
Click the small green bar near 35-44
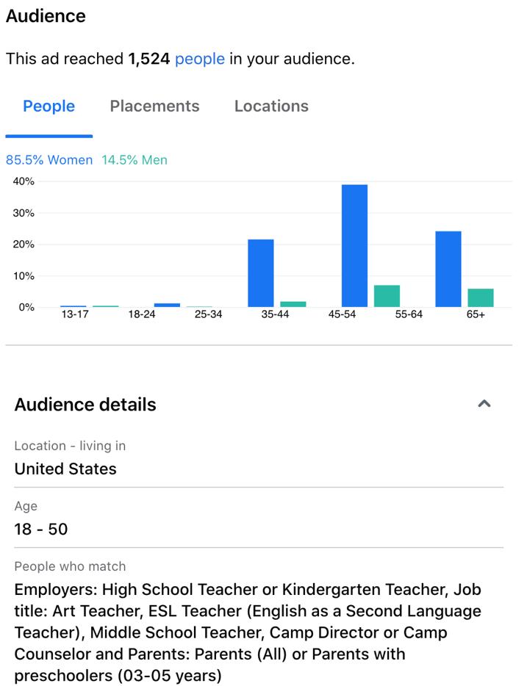293,304
